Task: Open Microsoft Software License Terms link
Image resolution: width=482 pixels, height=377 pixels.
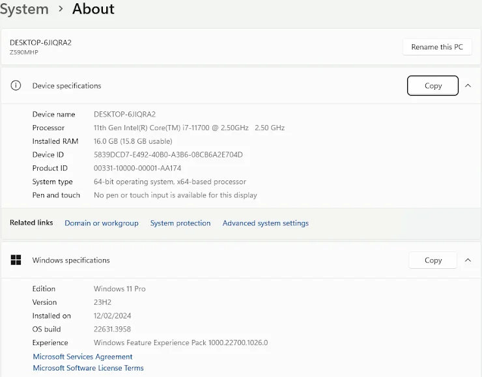Action: click(x=88, y=368)
